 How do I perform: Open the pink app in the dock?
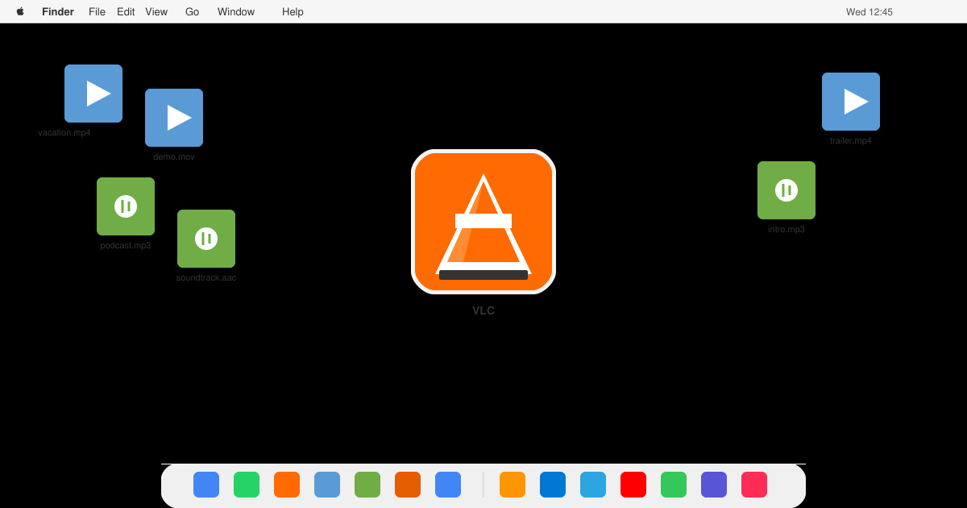pos(754,485)
